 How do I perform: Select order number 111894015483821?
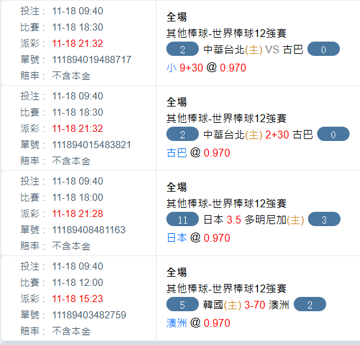point(92,145)
